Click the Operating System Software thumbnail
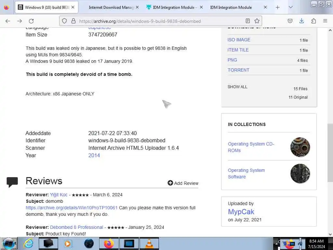333x250 pixels. click(x=300, y=174)
